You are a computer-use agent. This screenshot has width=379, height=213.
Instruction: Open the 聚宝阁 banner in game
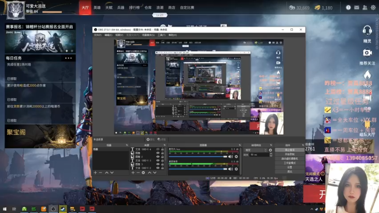point(40,136)
